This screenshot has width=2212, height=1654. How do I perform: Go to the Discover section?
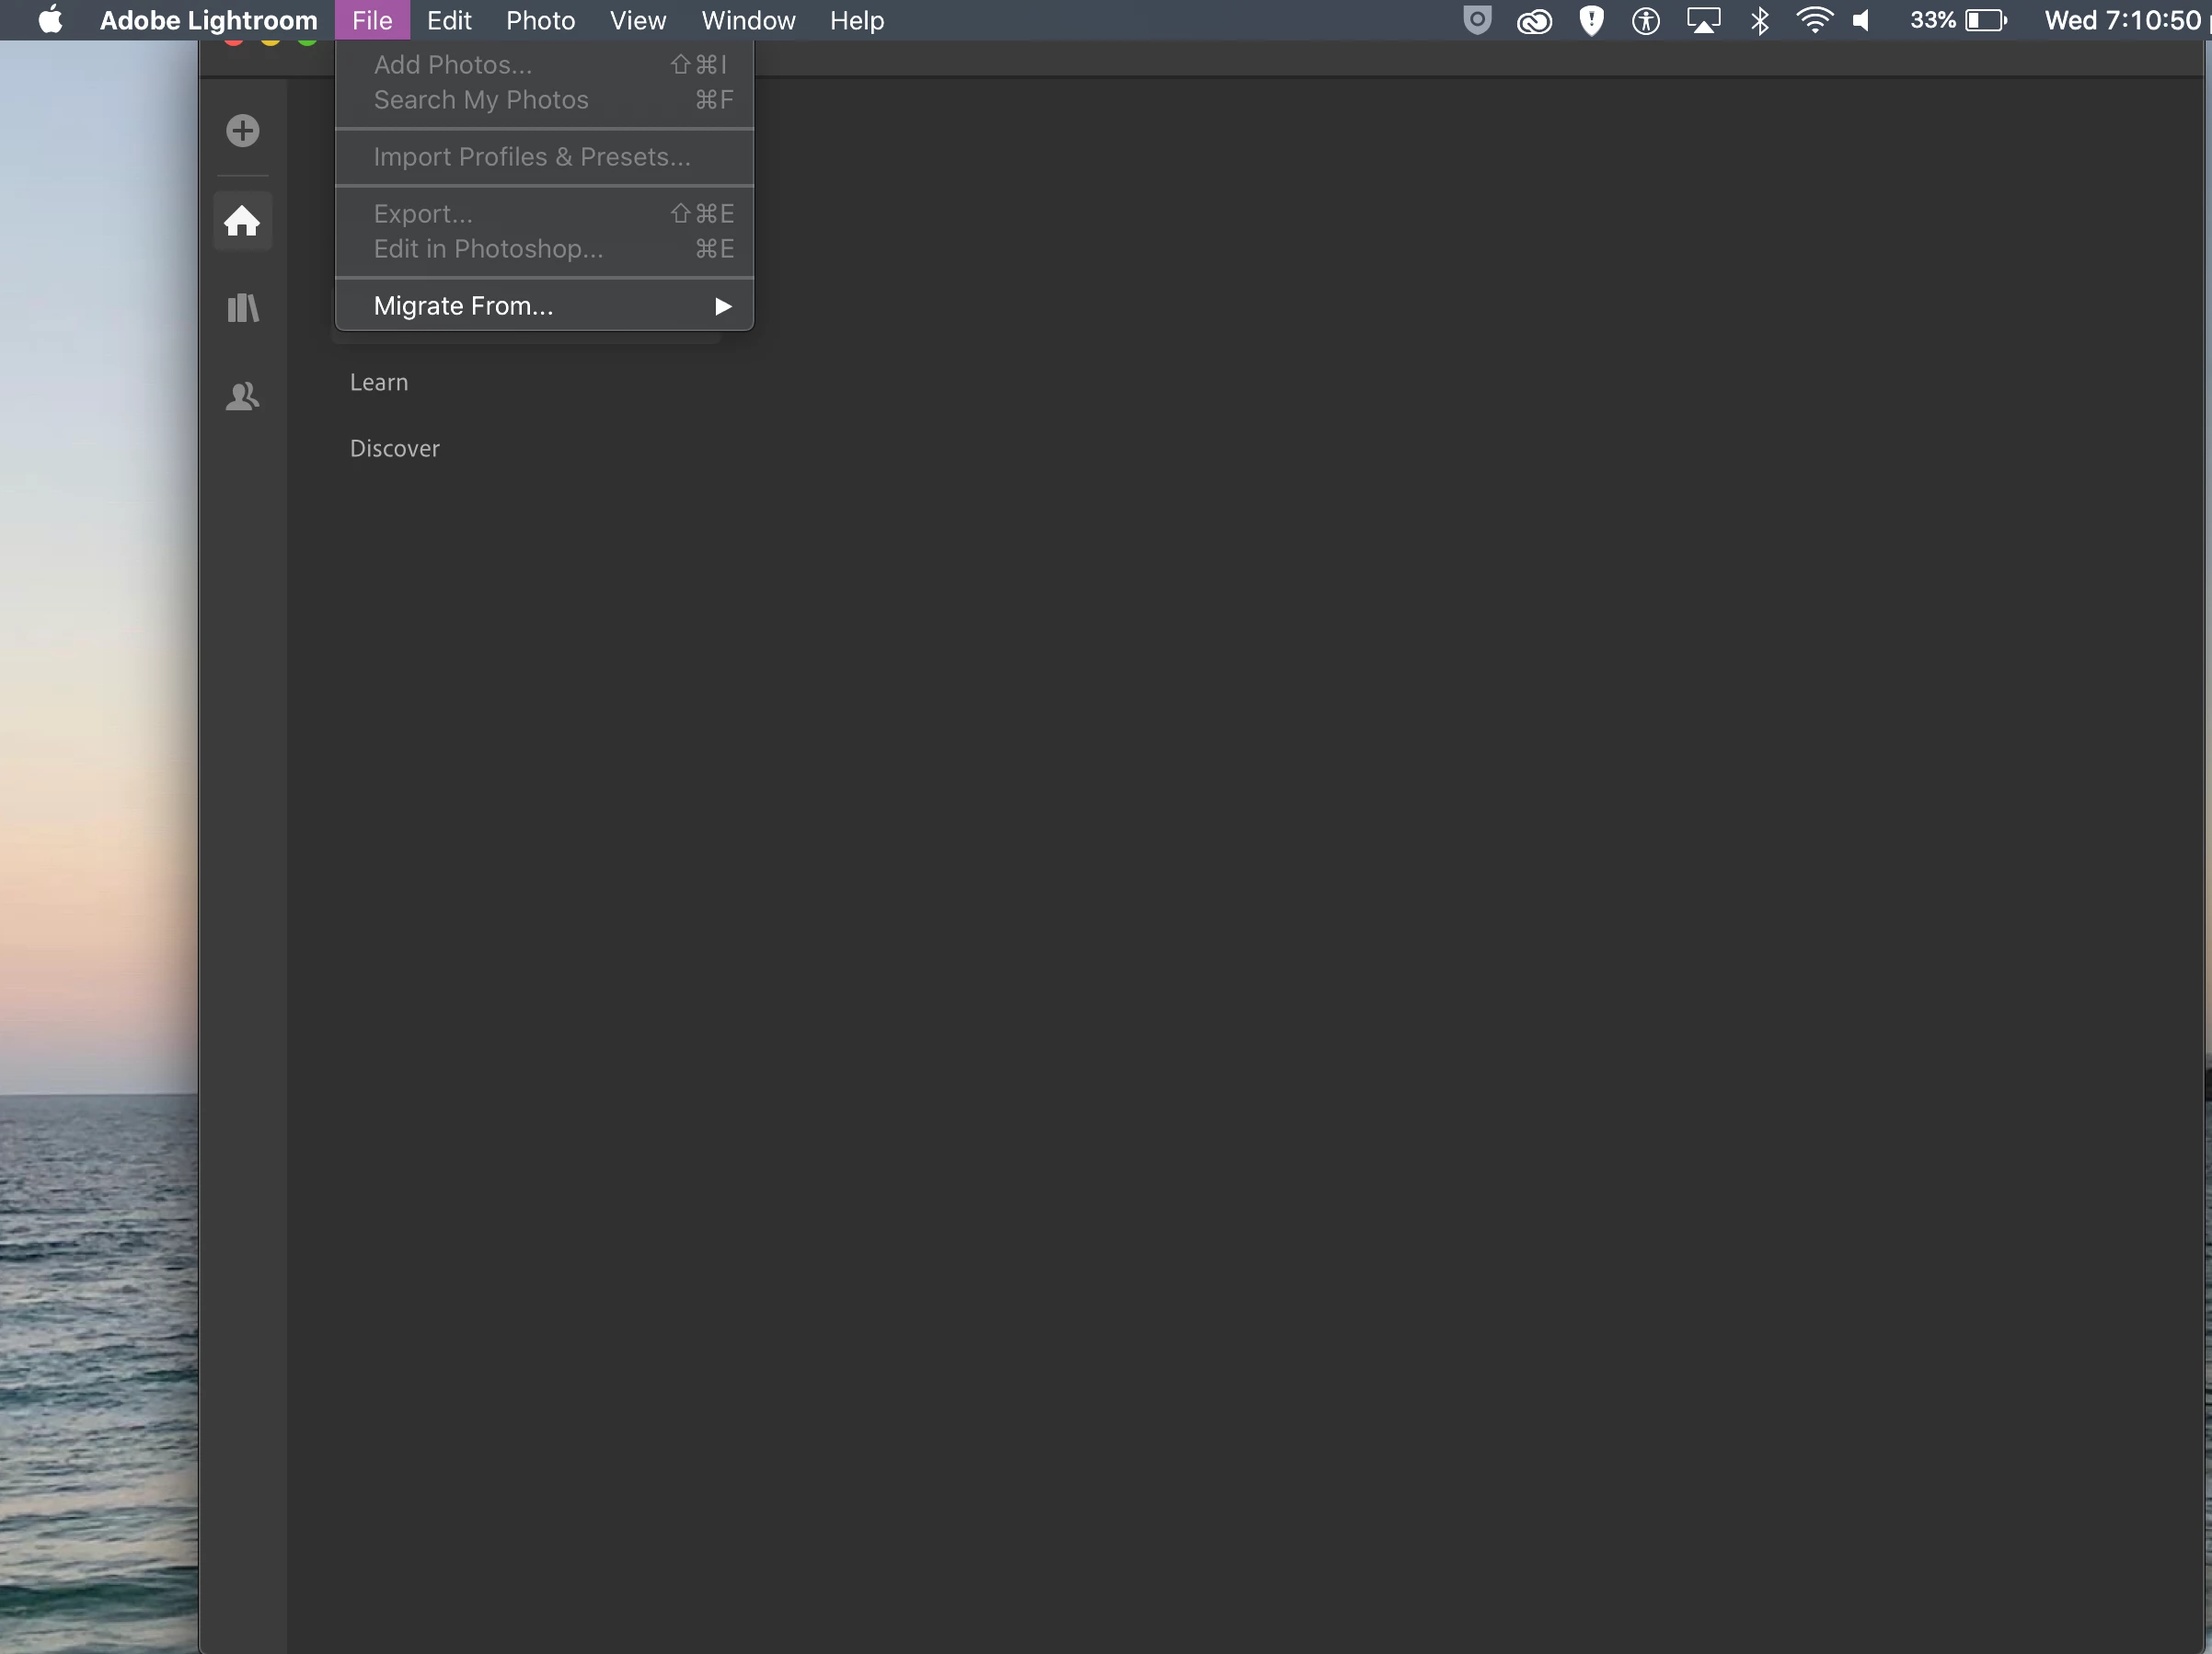coord(395,449)
